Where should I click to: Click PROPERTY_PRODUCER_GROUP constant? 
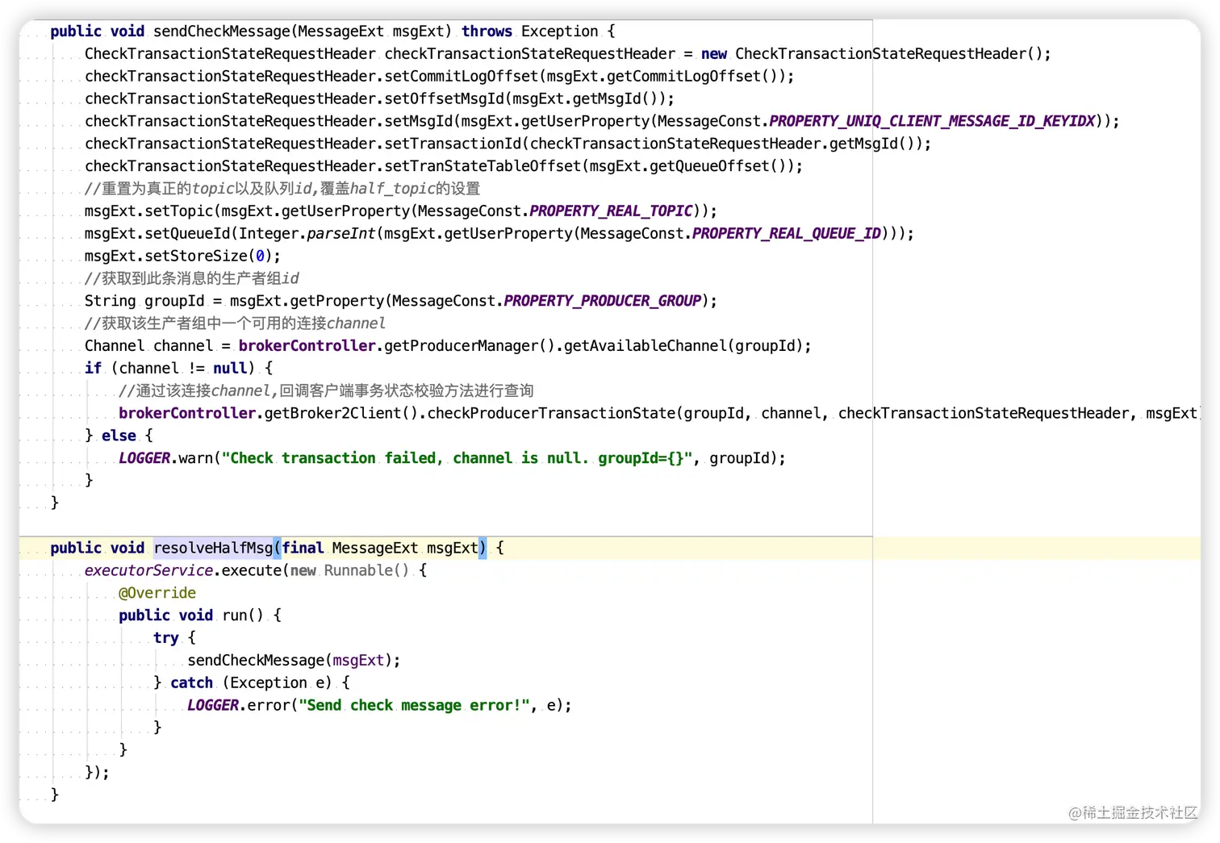(x=603, y=302)
